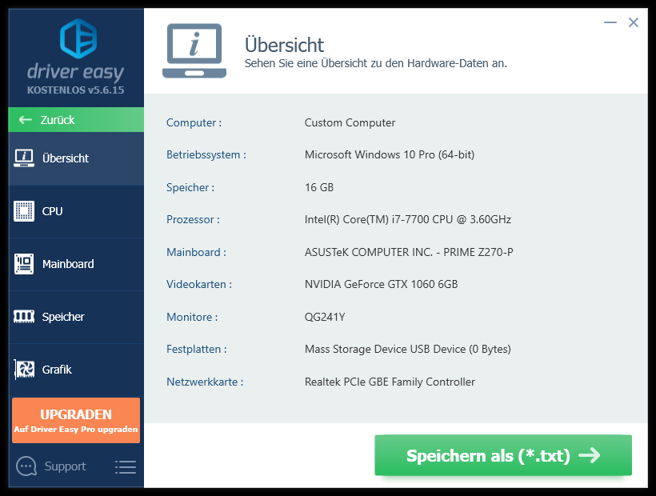Click the 'Monitore :' label
The width and height of the screenshot is (656, 496).
tap(192, 317)
